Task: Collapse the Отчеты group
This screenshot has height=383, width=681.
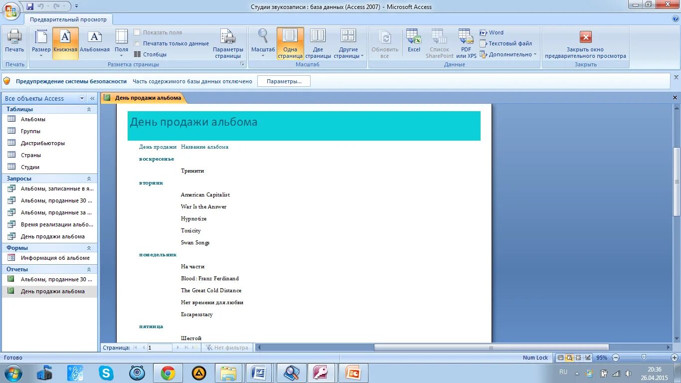Action: (x=89, y=269)
